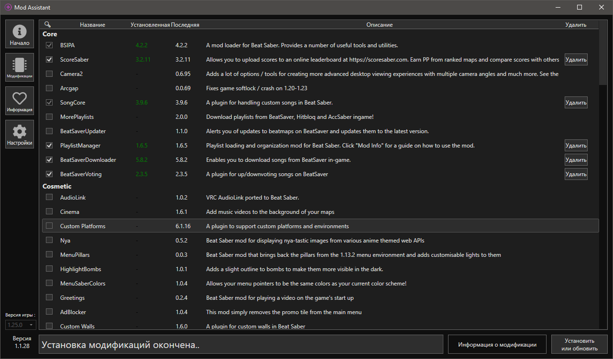Click the Cosmetic category heading
The width and height of the screenshot is (613, 359).
(57, 186)
